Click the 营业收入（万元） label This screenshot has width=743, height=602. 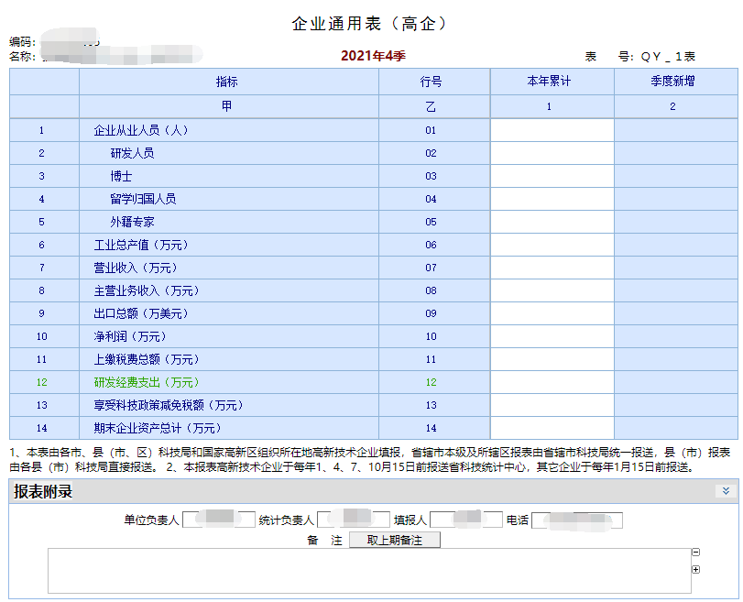click(x=136, y=268)
